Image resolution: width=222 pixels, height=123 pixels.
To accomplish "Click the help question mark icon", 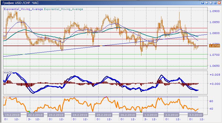I will tap(203, 3).
